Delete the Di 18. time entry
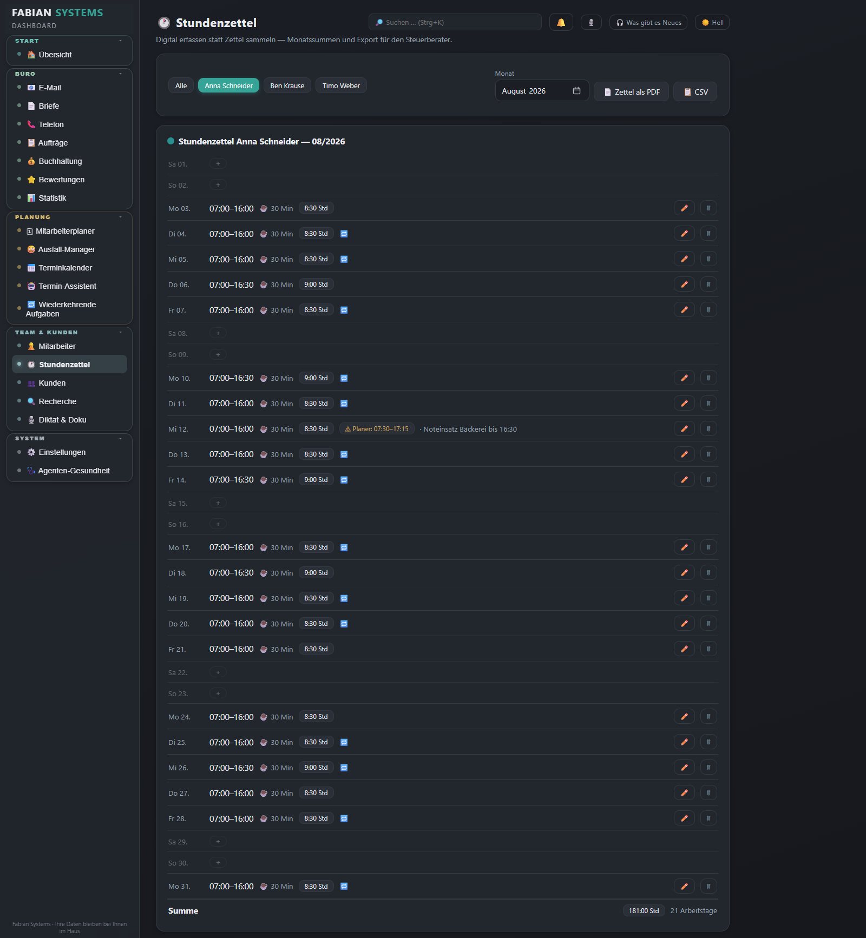The width and height of the screenshot is (866, 938). tap(708, 573)
